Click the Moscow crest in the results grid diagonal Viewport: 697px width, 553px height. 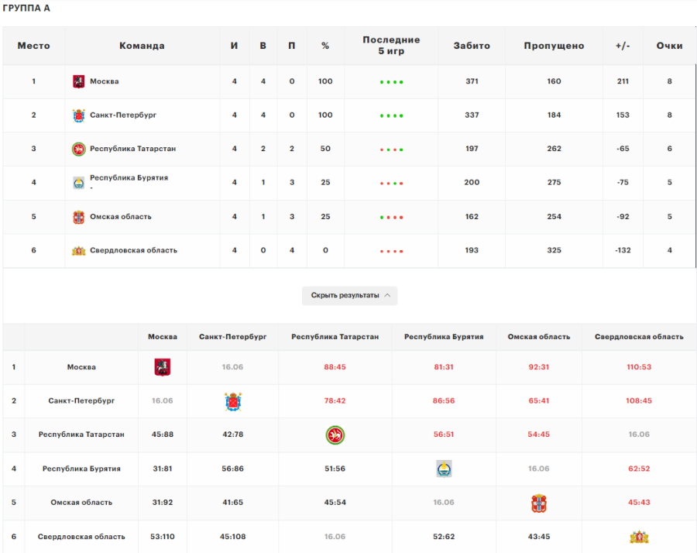pos(163,367)
